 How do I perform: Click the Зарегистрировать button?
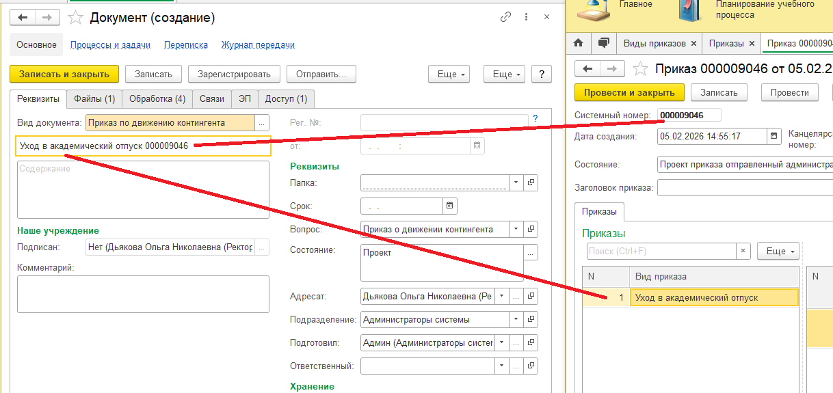coord(234,74)
